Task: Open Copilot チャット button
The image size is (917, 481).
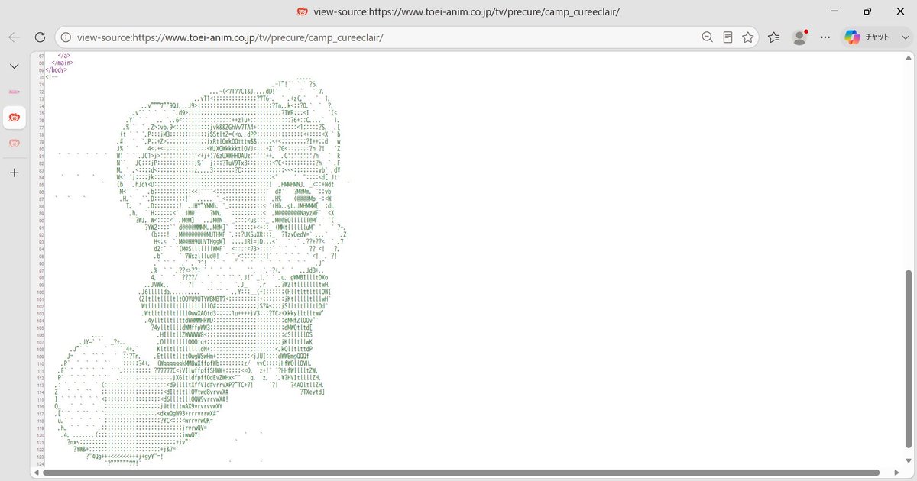Action: (x=867, y=37)
